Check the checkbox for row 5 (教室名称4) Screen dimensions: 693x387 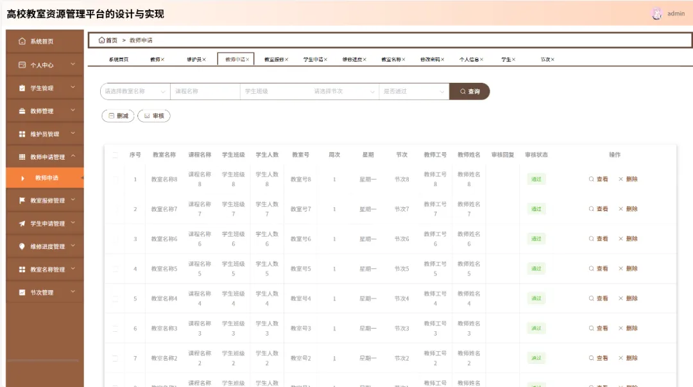pos(116,298)
